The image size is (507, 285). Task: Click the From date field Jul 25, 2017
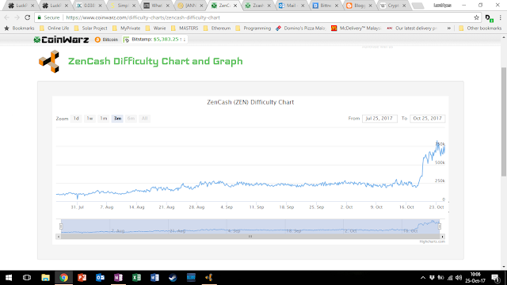point(379,118)
